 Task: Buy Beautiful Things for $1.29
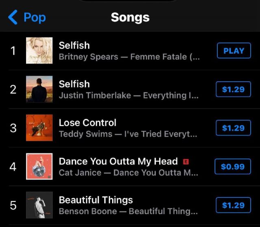click(233, 205)
